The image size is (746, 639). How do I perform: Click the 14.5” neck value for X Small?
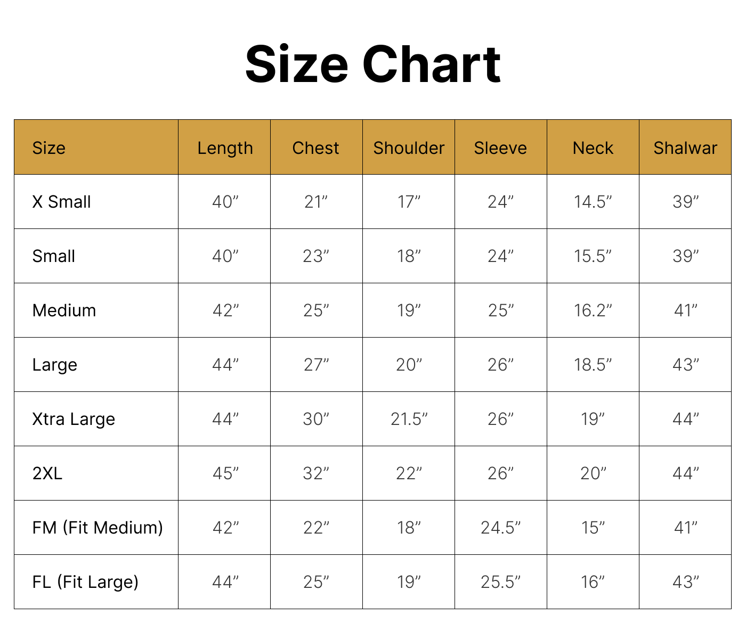tap(593, 202)
